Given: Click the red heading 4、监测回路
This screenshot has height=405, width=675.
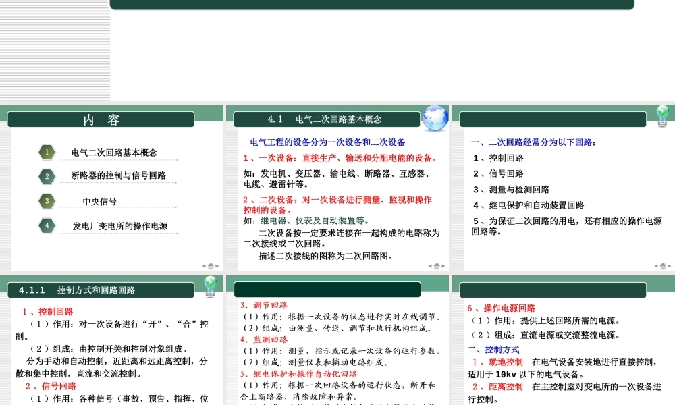Looking at the screenshot, I should pyautogui.click(x=264, y=340).
